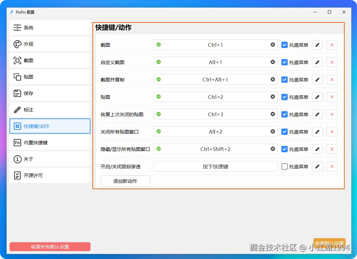The image size is (357, 259).
Task: Select the 快捷键/动作 sidebar section
Action: click(x=50, y=126)
